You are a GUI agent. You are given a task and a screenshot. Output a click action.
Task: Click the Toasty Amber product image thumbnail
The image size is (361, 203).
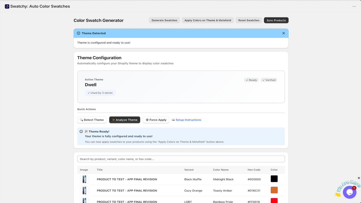84,191
